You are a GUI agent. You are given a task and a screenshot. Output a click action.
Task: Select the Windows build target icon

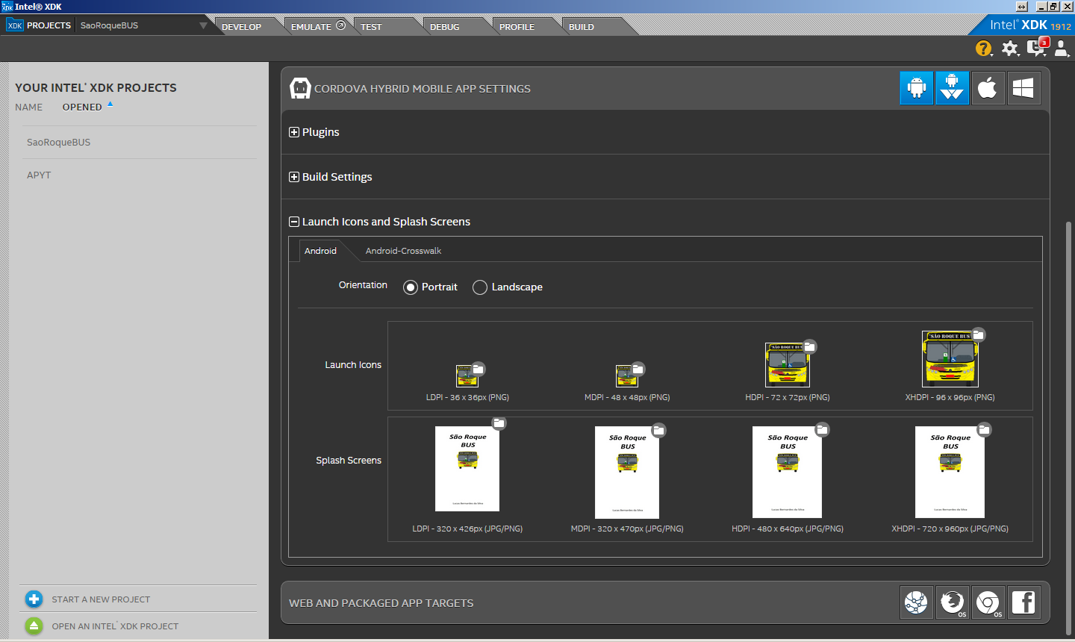[1023, 88]
